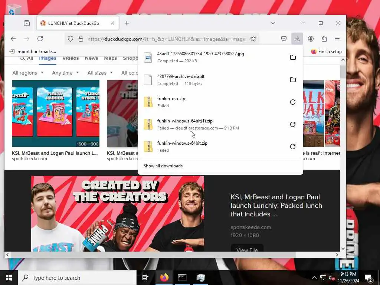Click sportskeeda.com in the image detail pane
The image size is (380, 285).
250,227
